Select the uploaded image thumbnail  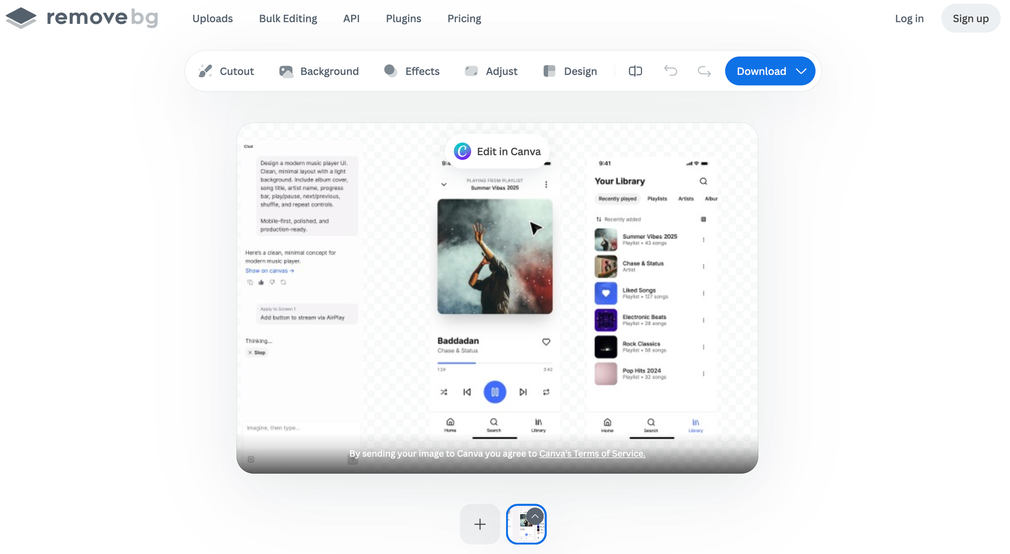tap(526, 524)
